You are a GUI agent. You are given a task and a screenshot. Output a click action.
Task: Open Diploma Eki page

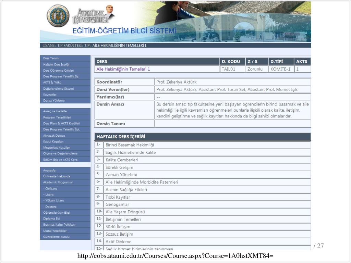tap(65, 219)
